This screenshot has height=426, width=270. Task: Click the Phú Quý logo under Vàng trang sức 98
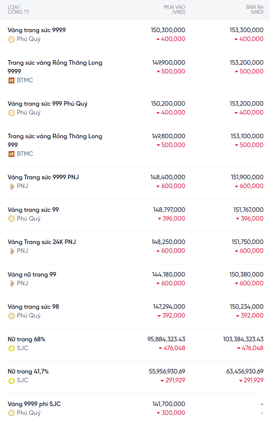11,316
